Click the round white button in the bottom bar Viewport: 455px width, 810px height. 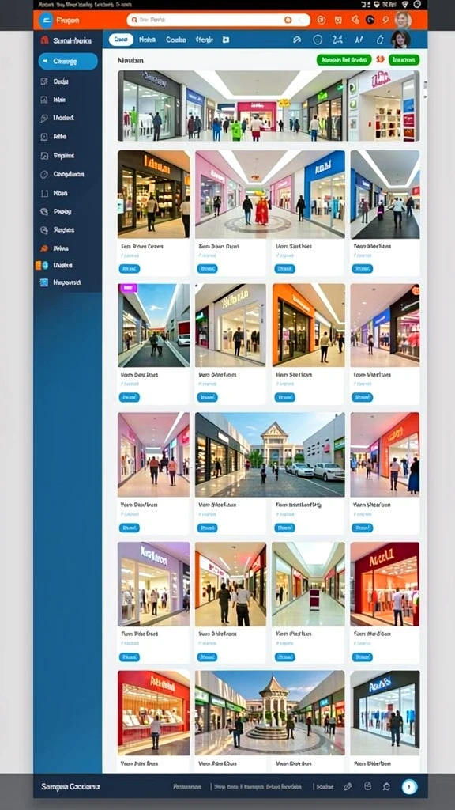click(409, 787)
